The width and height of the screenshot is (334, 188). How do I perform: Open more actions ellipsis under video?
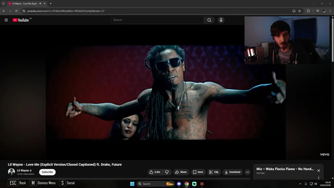[247, 172]
